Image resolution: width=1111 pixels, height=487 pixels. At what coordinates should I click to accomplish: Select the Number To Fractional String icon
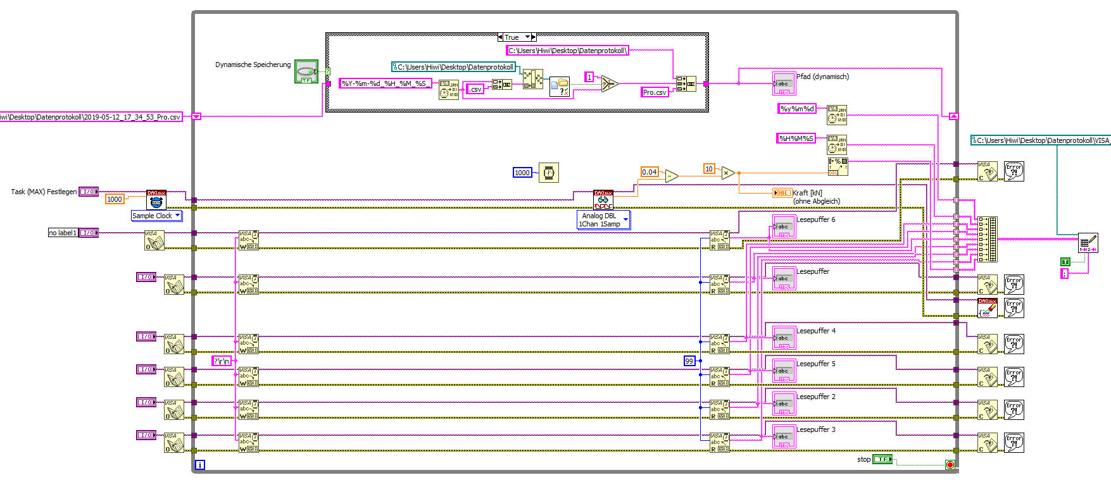point(838,167)
